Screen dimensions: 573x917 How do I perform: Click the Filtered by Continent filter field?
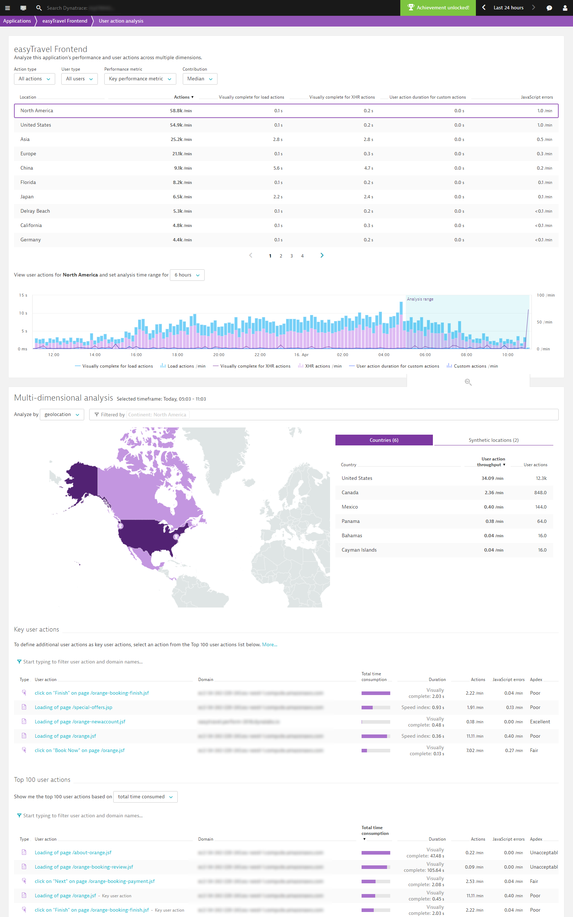pyautogui.click(x=323, y=415)
